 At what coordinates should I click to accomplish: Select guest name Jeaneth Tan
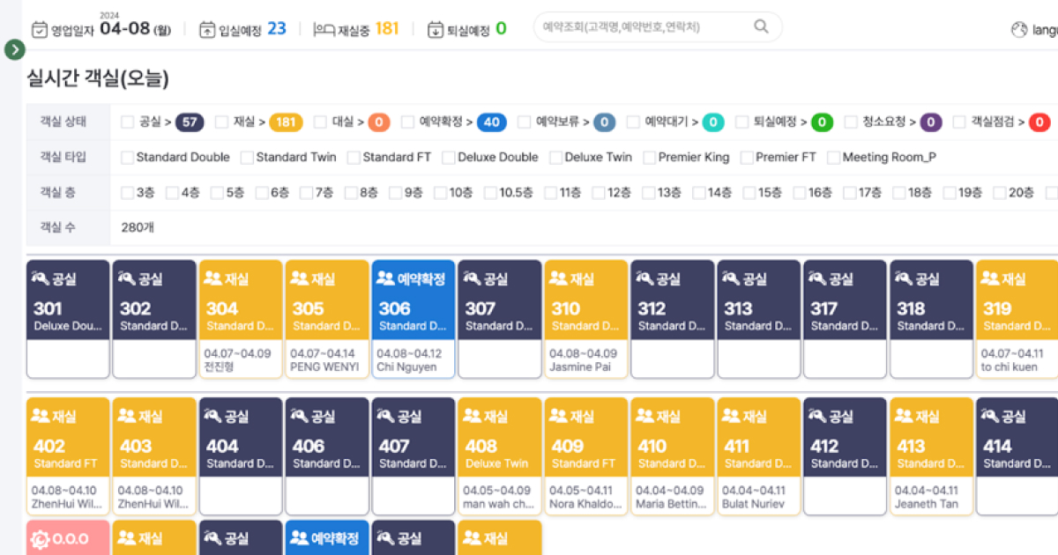pyautogui.click(x=925, y=504)
